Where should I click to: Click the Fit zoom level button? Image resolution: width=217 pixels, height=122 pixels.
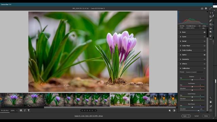click(x=5, y=110)
